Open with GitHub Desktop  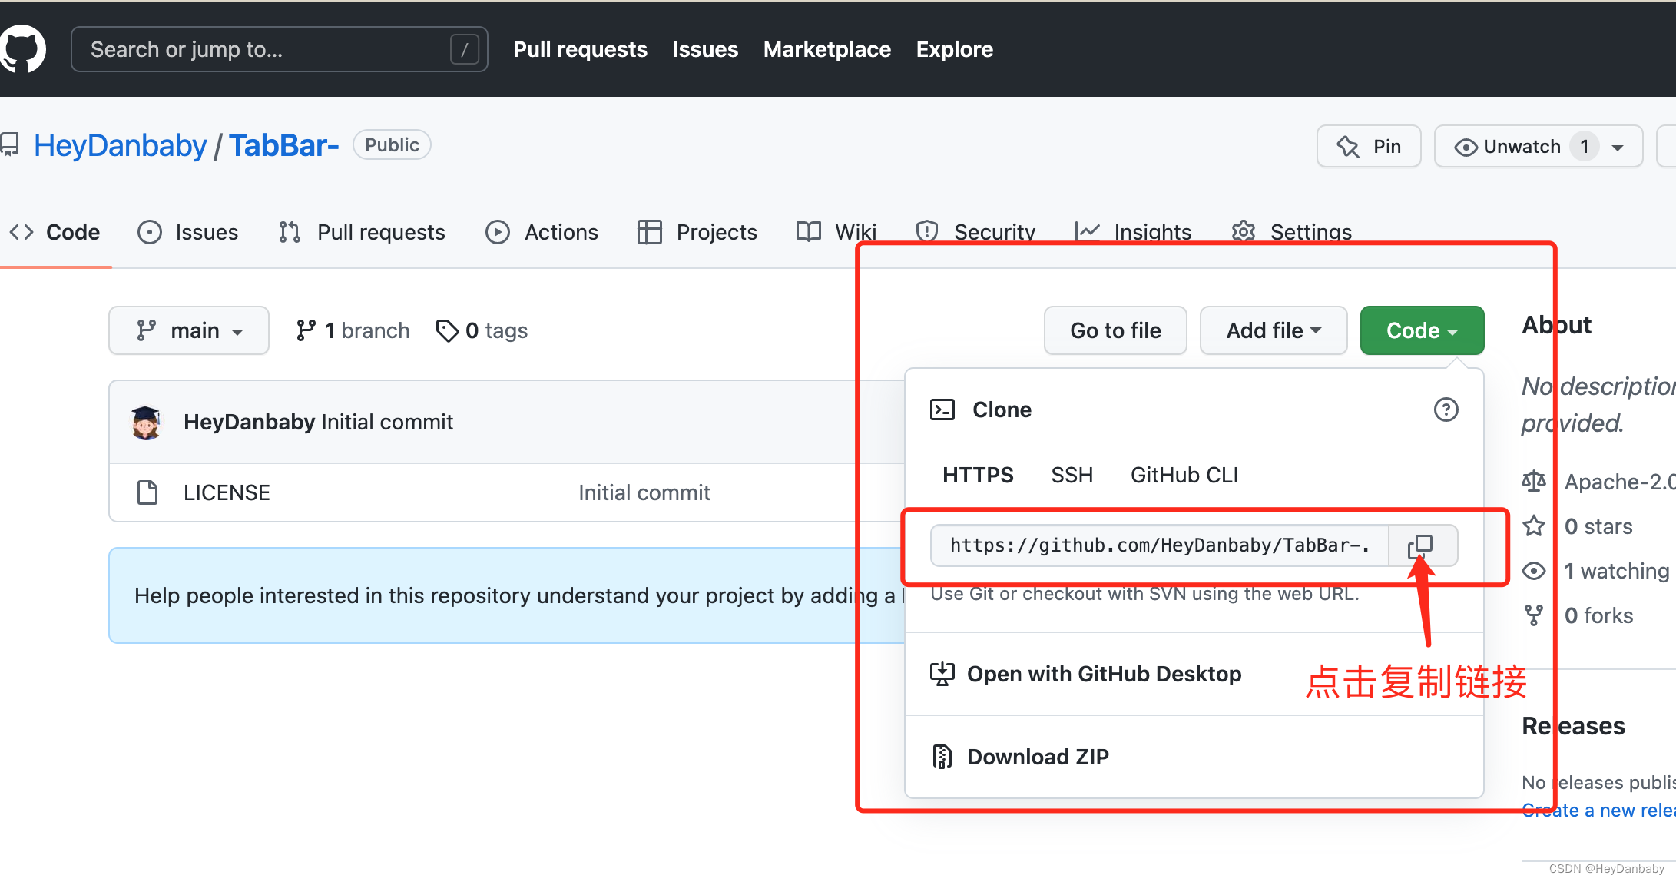click(x=1085, y=674)
